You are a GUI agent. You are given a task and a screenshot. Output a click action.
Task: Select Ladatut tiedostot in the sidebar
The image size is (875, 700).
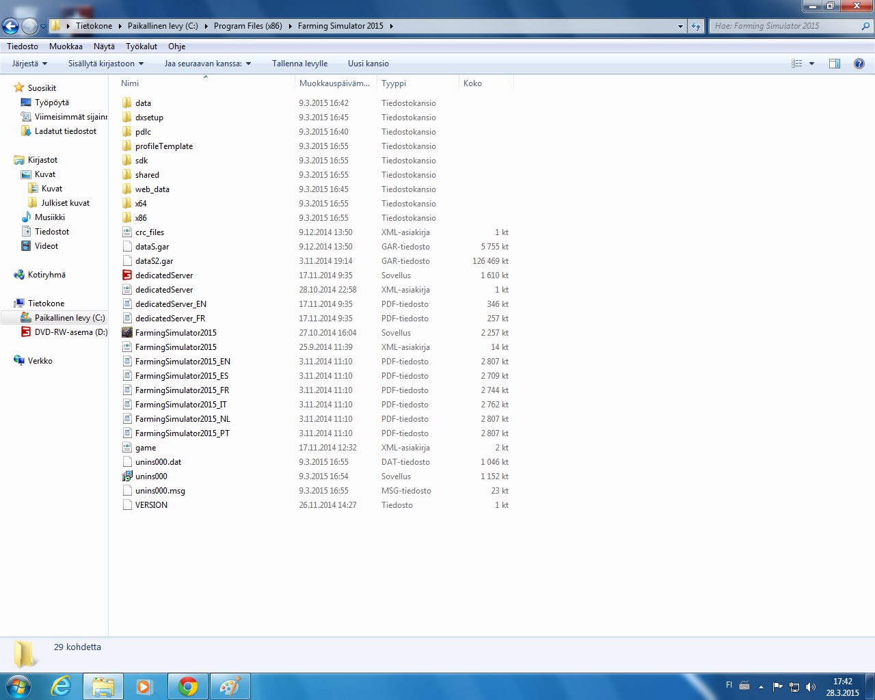point(66,131)
